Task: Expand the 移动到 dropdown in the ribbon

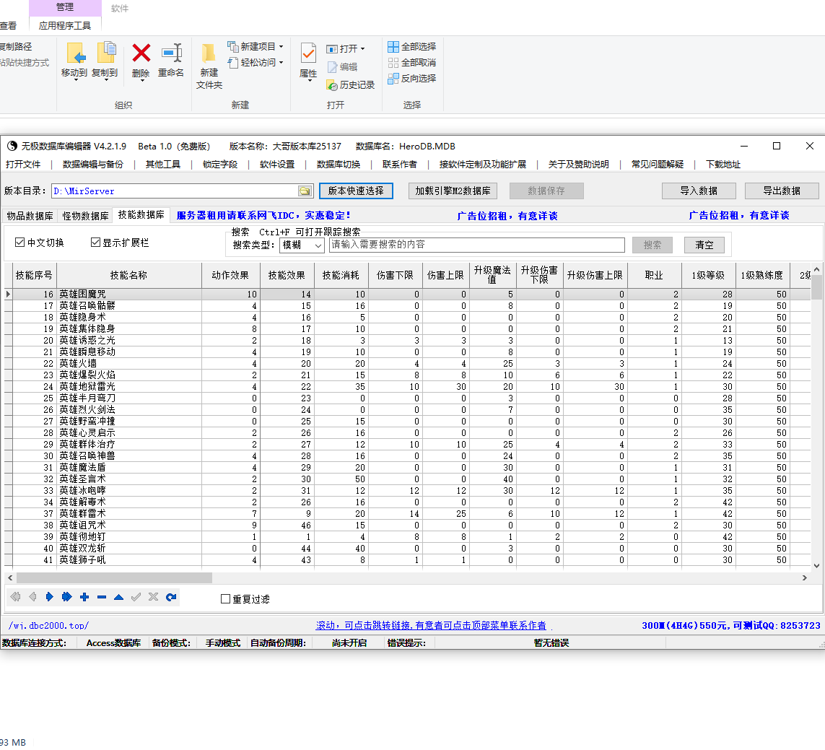Action: (74, 81)
